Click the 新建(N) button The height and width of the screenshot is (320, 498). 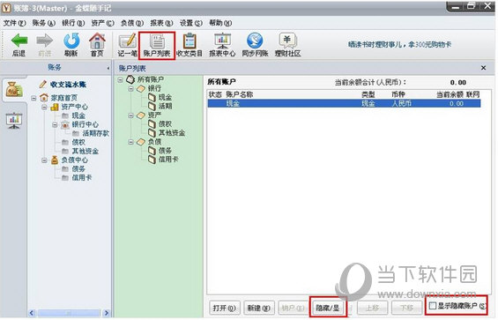(259, 308)
